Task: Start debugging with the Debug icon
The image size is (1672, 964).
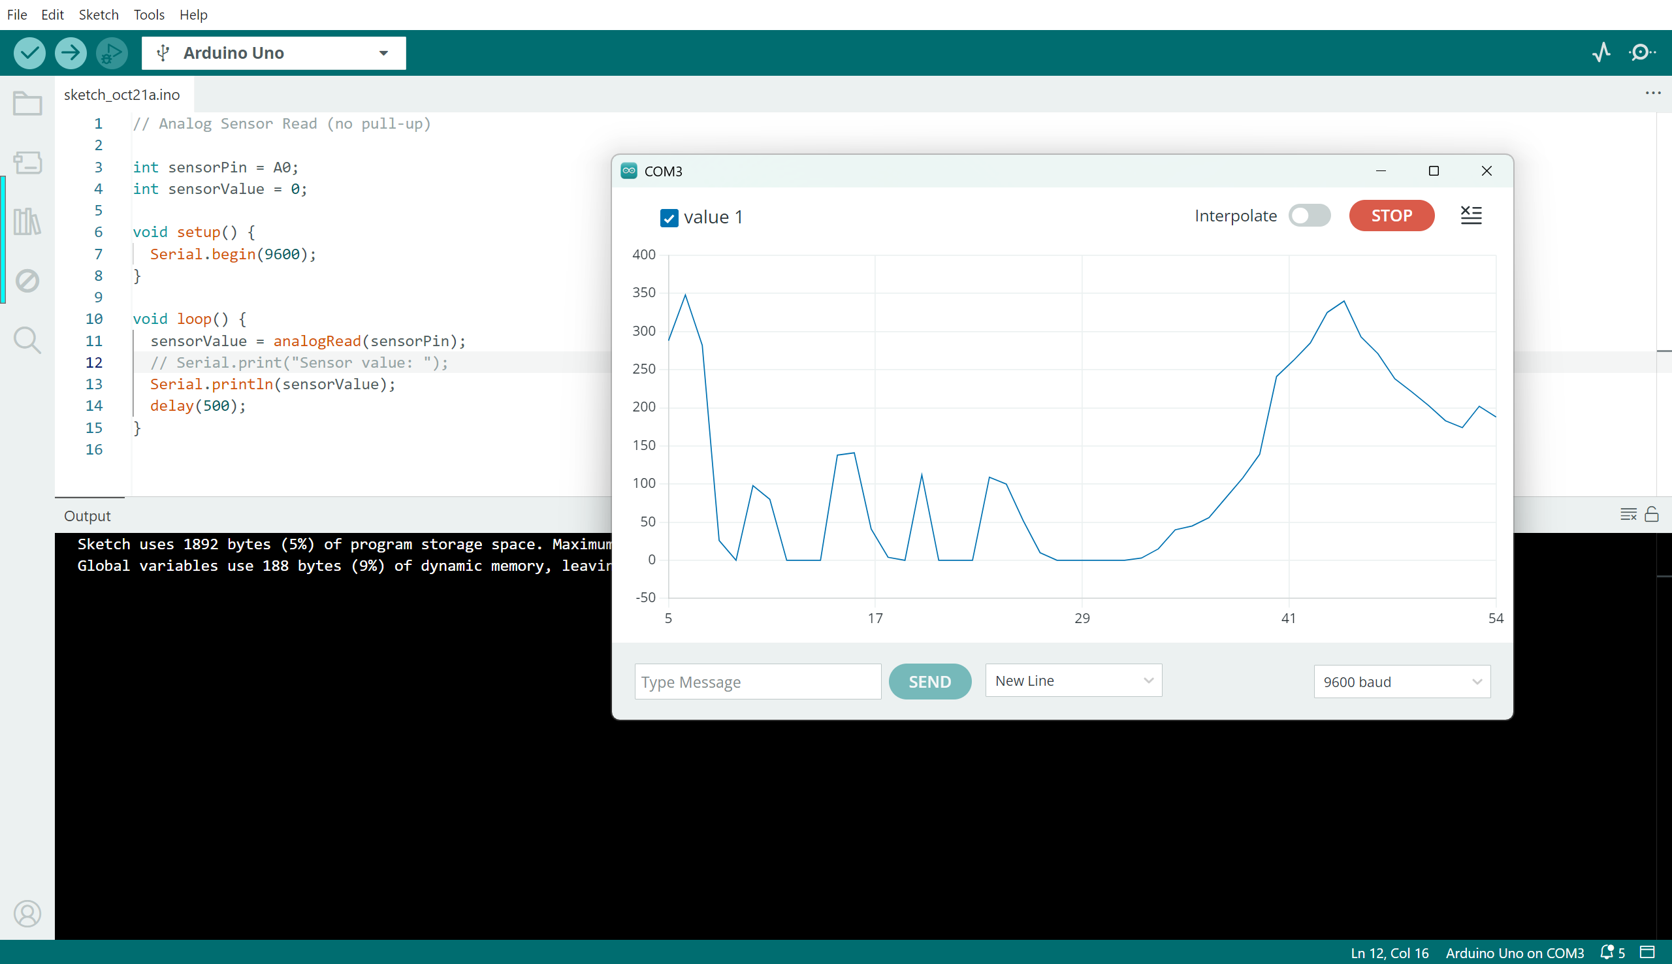Action: 111,53
